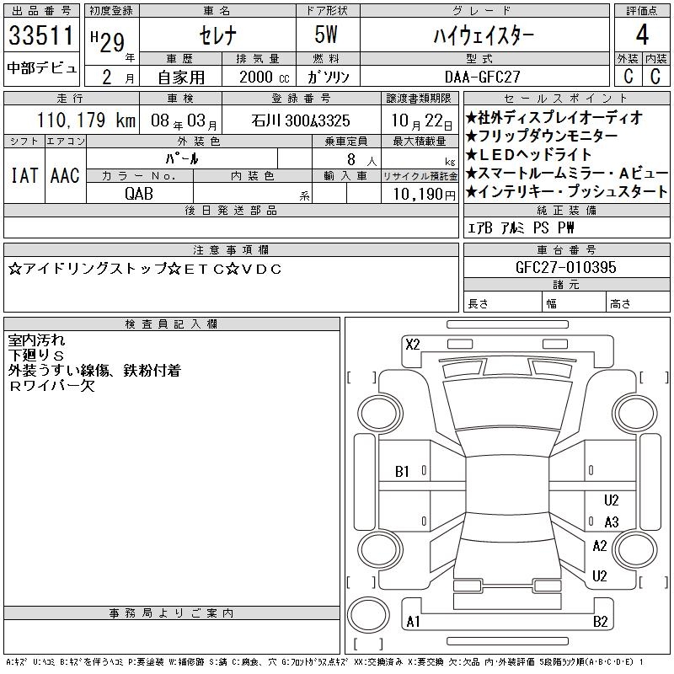Image resolution: width=674 pixels, height=674 pixels.
Task: Select the grade ハイウェイスター field
Action: (x=482, y=36)
